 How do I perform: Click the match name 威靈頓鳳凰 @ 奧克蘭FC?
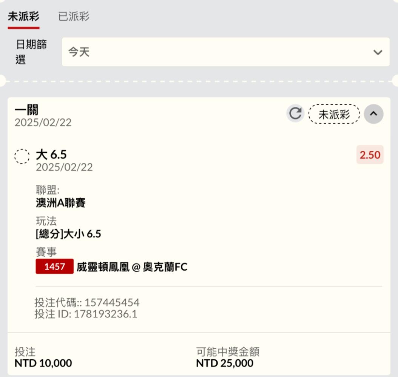tap(132, 267)
